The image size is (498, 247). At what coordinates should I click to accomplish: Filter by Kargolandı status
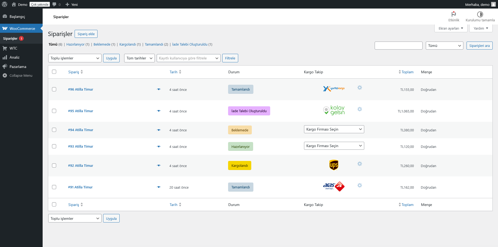[x=128, y=44]
